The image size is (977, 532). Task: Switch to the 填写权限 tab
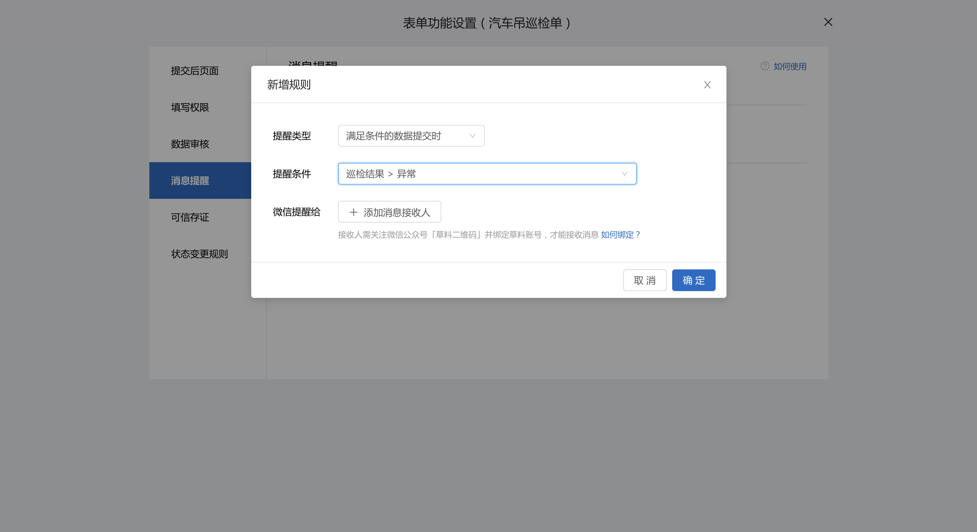pos(190,108)
